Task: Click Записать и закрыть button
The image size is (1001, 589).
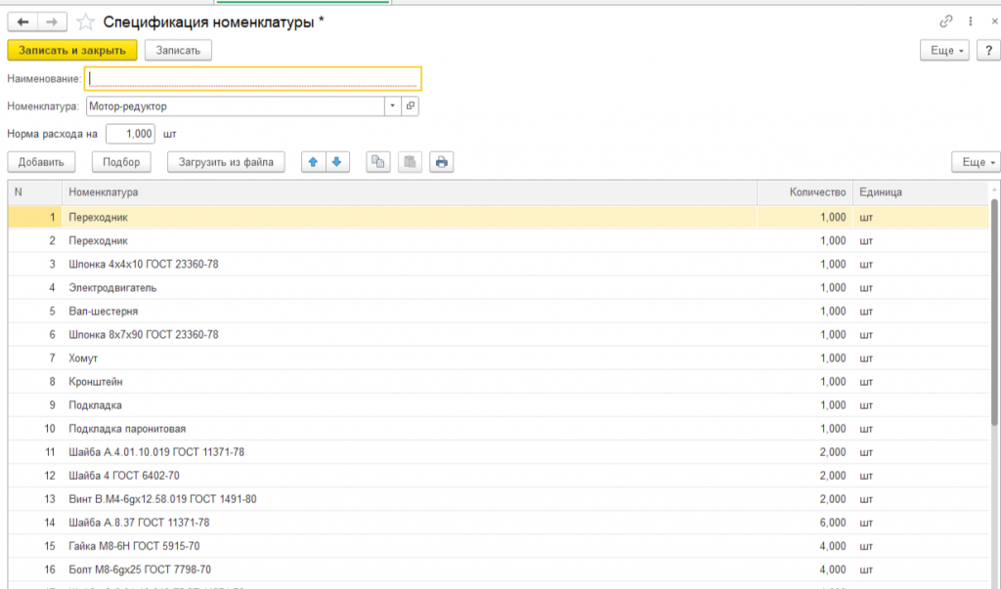Action: pos(72,51)
